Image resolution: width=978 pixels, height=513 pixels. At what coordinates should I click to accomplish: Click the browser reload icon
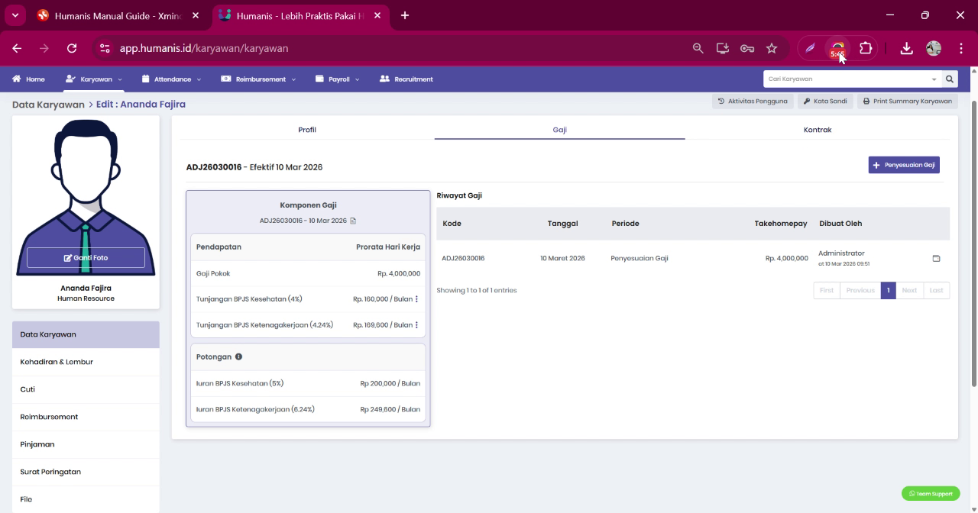pyautogui.click(x=72, y=48)
